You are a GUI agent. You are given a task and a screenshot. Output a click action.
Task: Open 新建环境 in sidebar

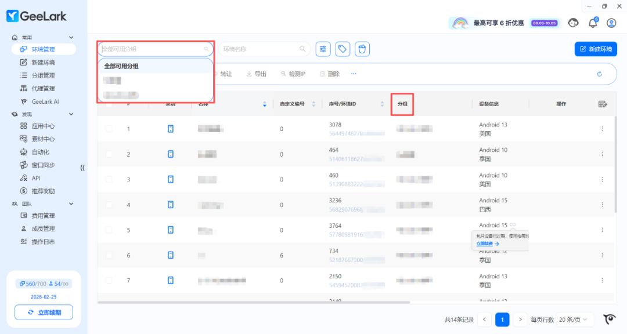(43, 62)
